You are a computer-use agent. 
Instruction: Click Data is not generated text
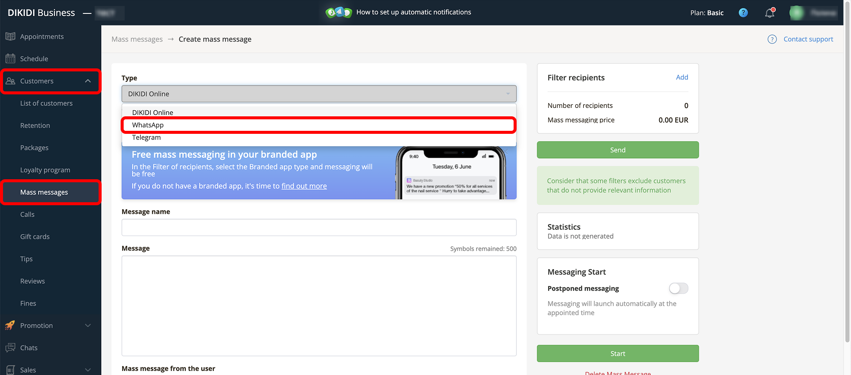point(580,236)
